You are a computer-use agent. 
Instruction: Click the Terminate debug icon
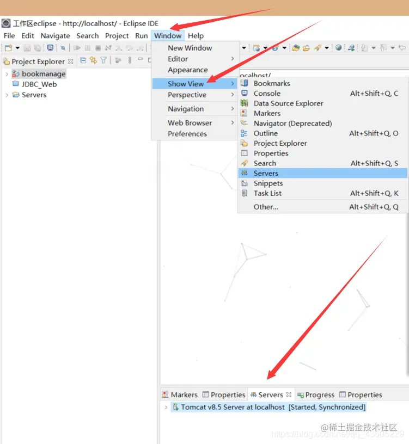pos(98,48)
